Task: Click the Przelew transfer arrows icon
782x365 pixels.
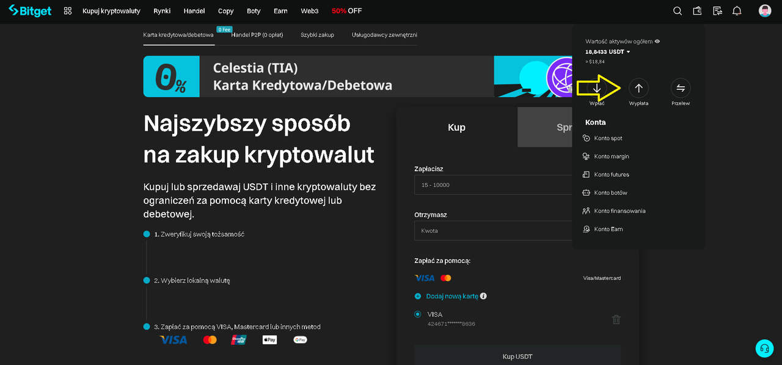Action: [681, 88]
